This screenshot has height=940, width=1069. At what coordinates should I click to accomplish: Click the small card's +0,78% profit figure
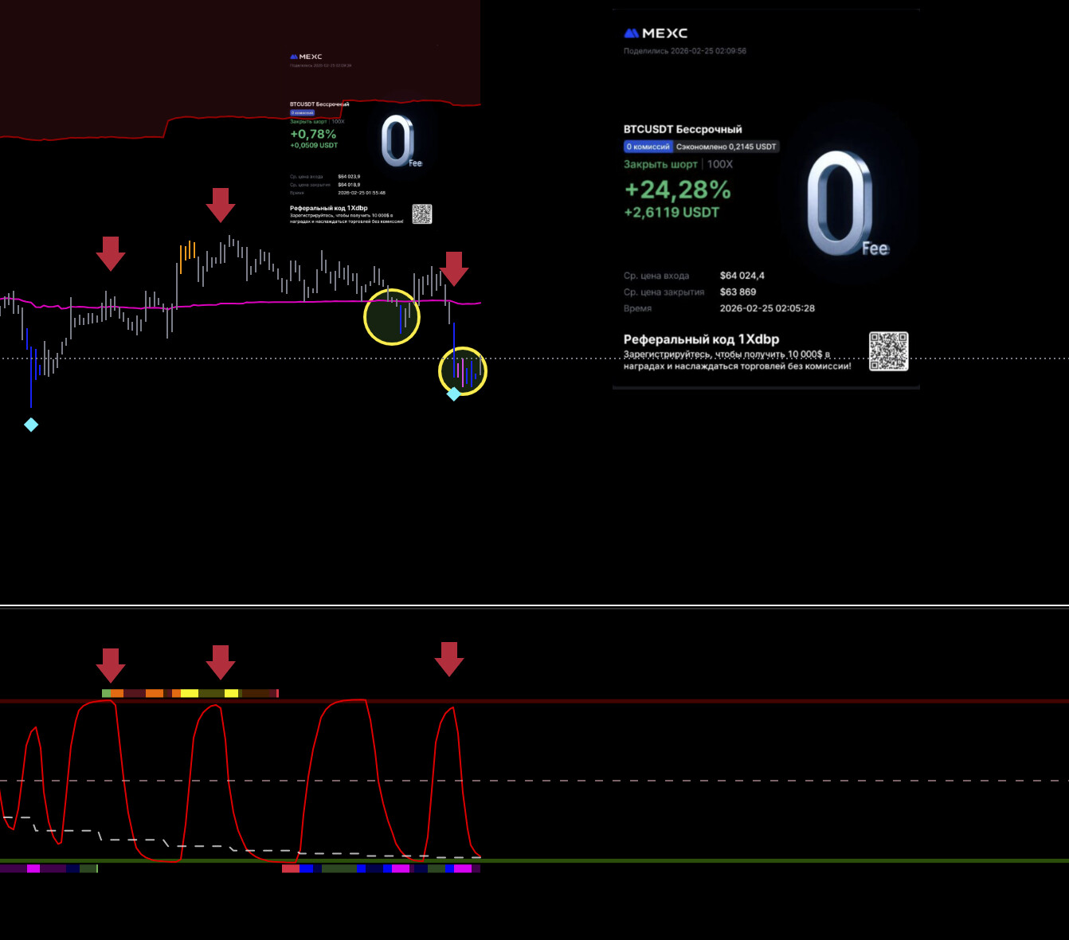(x=313, y=135)
